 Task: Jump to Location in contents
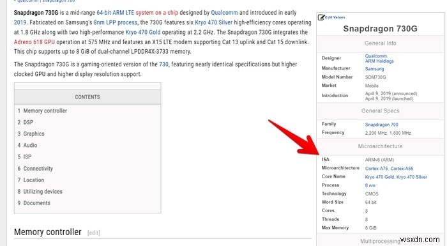point(34,180)
